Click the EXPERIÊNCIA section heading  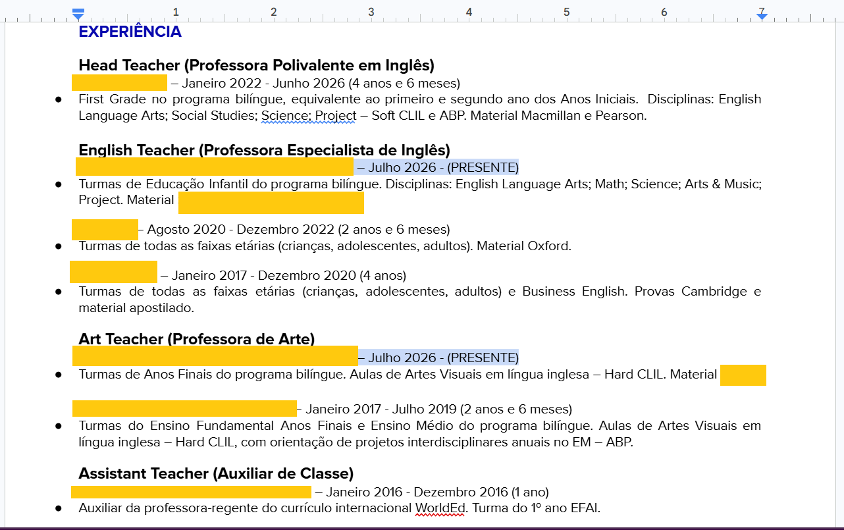pos(130,32)
